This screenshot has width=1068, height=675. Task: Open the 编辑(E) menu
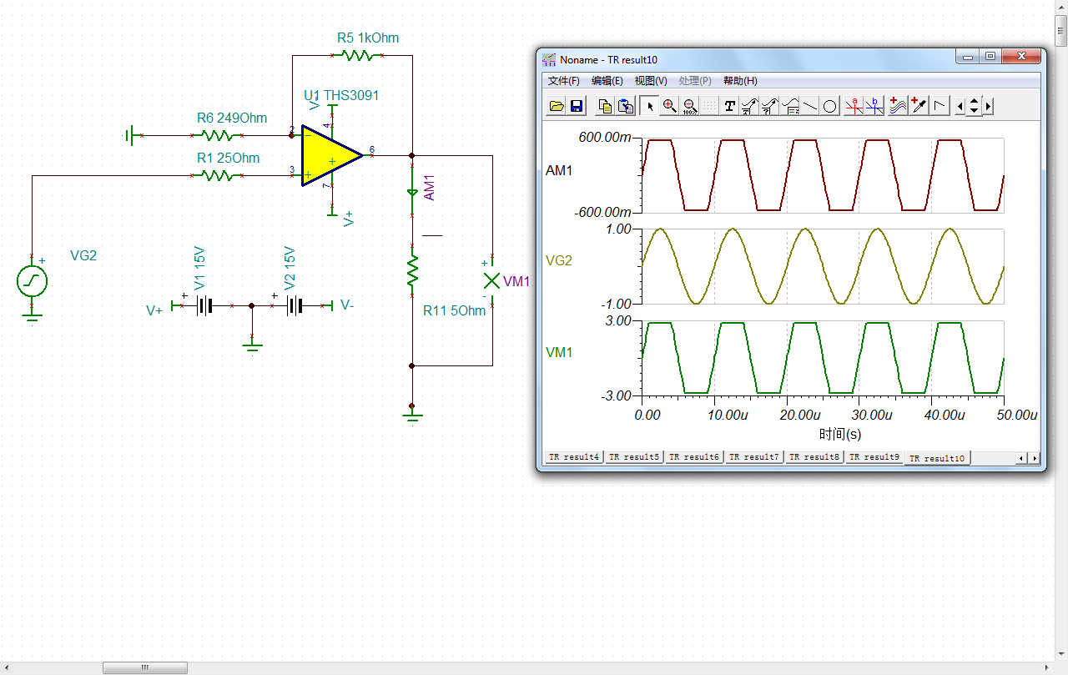coord(607,81)
